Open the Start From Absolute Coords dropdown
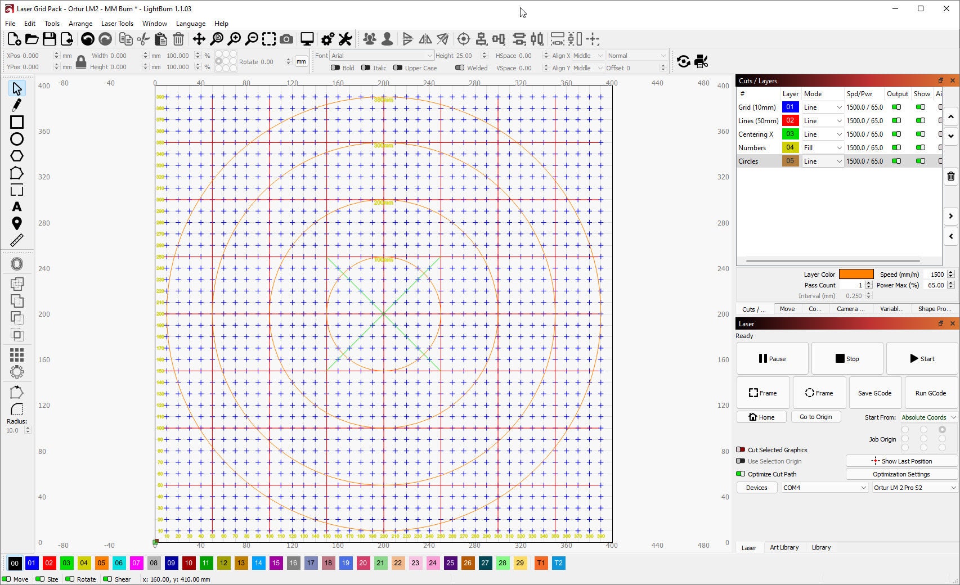 [x=927, y=417]
